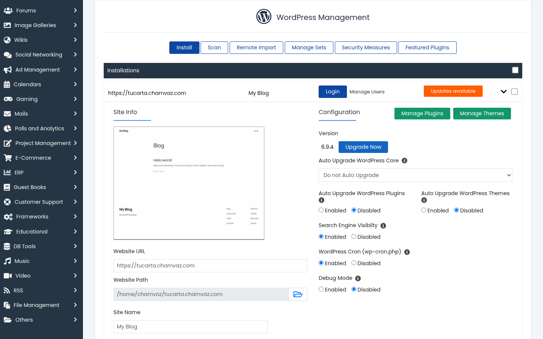Open the Featured Plugins tab
Viewport: 543px width, 339px height.
point(427,47)
